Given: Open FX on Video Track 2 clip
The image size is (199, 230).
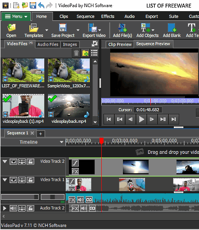Looking at the screenshot, I should (75, 172).
